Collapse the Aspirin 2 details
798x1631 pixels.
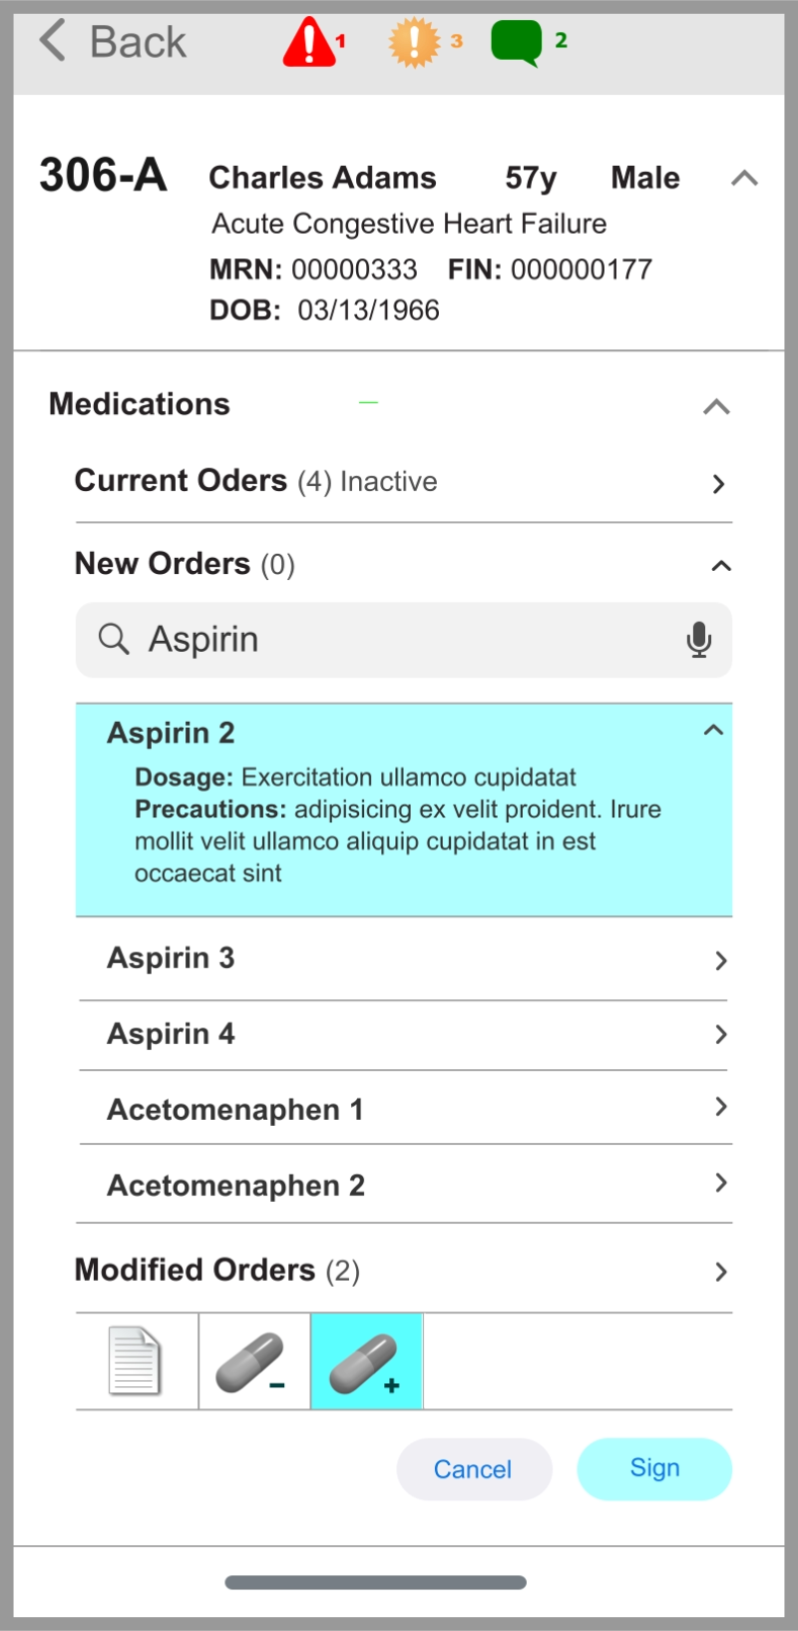(713, 731)
